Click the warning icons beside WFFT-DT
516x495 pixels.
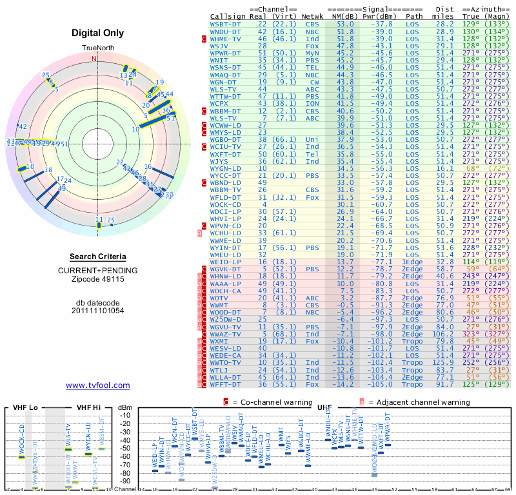pyautogui.click(x=202, y=385)
